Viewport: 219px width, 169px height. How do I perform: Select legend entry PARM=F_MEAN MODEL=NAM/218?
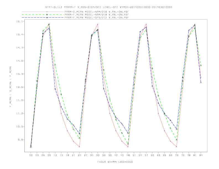(x=97, y=15)
